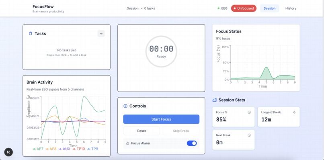Click the warning triangle icon beside Focus Alarm
The image size is (324, 160).
(x=127, y=143)
